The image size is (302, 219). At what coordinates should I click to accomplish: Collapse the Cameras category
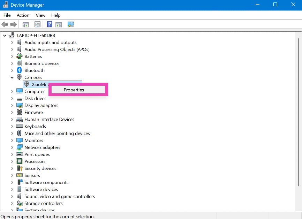coord(12,77)
